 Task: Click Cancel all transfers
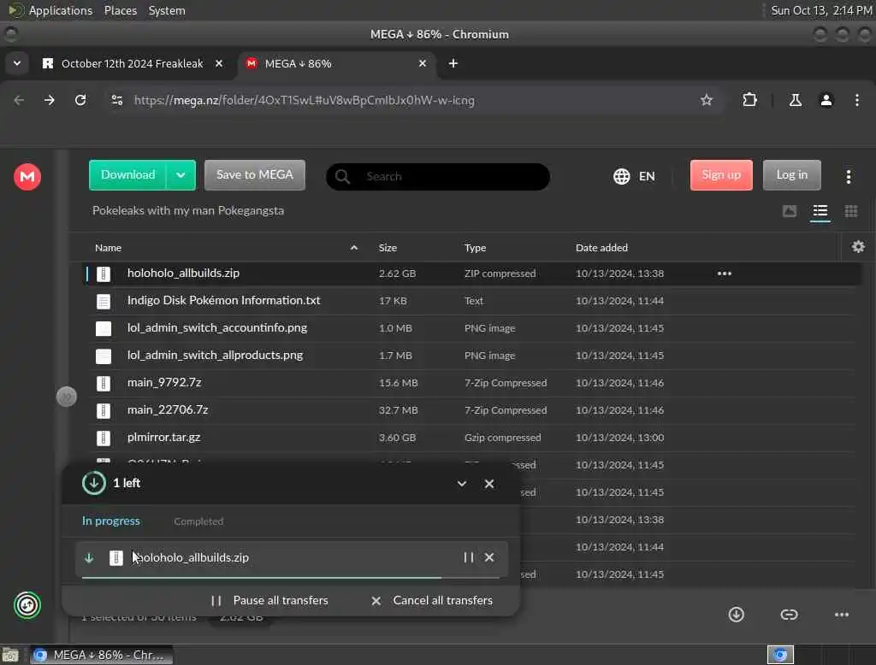coord(431,600)
